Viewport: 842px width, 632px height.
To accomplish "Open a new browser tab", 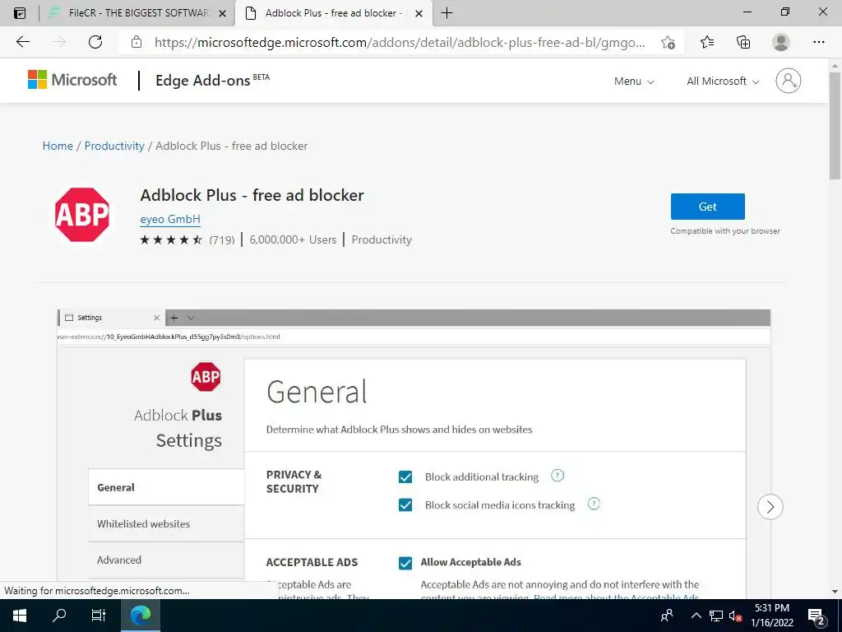I will click(446, 13).
